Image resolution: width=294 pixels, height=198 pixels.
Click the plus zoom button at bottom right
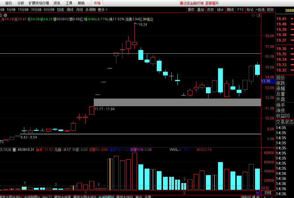click(x=265, y=197)
